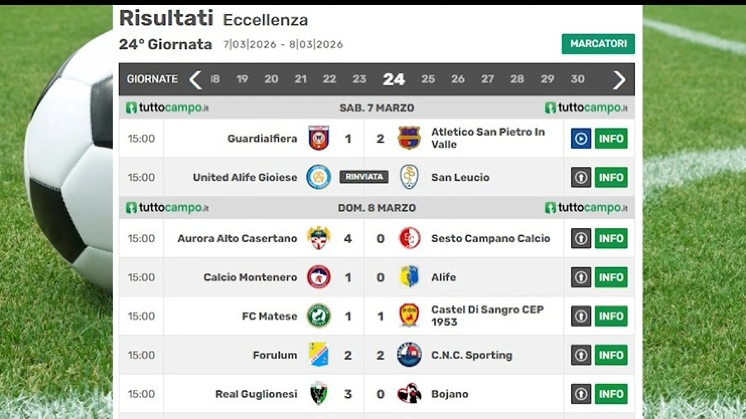Select the United Alife Gioiese crest
Viewport: 746px width, 419px height.
(x=319, y=177)
